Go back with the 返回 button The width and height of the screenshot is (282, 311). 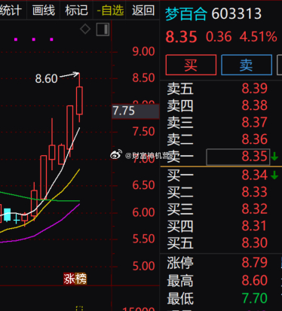(143, 11)
